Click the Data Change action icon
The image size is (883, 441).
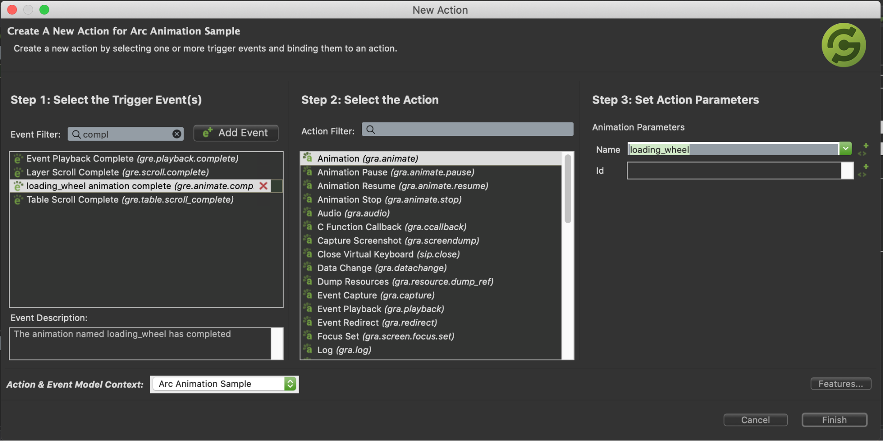pyautogui.click(x=308, y=267)
